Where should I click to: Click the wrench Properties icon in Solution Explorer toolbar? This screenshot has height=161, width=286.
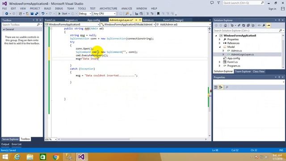[x=264, y=25]
